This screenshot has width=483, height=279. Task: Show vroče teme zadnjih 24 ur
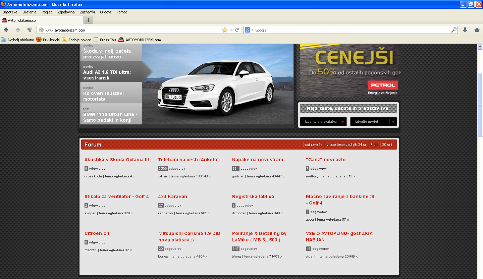(346, 145)
